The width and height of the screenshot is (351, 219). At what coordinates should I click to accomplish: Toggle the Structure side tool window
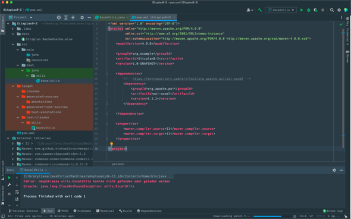click(x=3, y=171)
